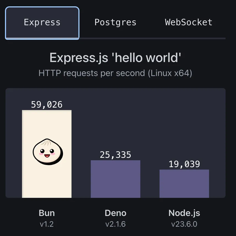236x236 pixels.
Task: Click the Bun mascot face on the tallest bar
Action: (47, 152)
